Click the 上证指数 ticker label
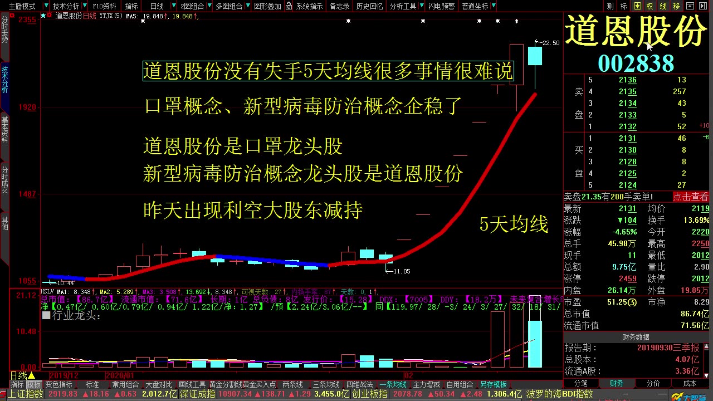Viewport: 713px width, 401px height. (26, 394)
